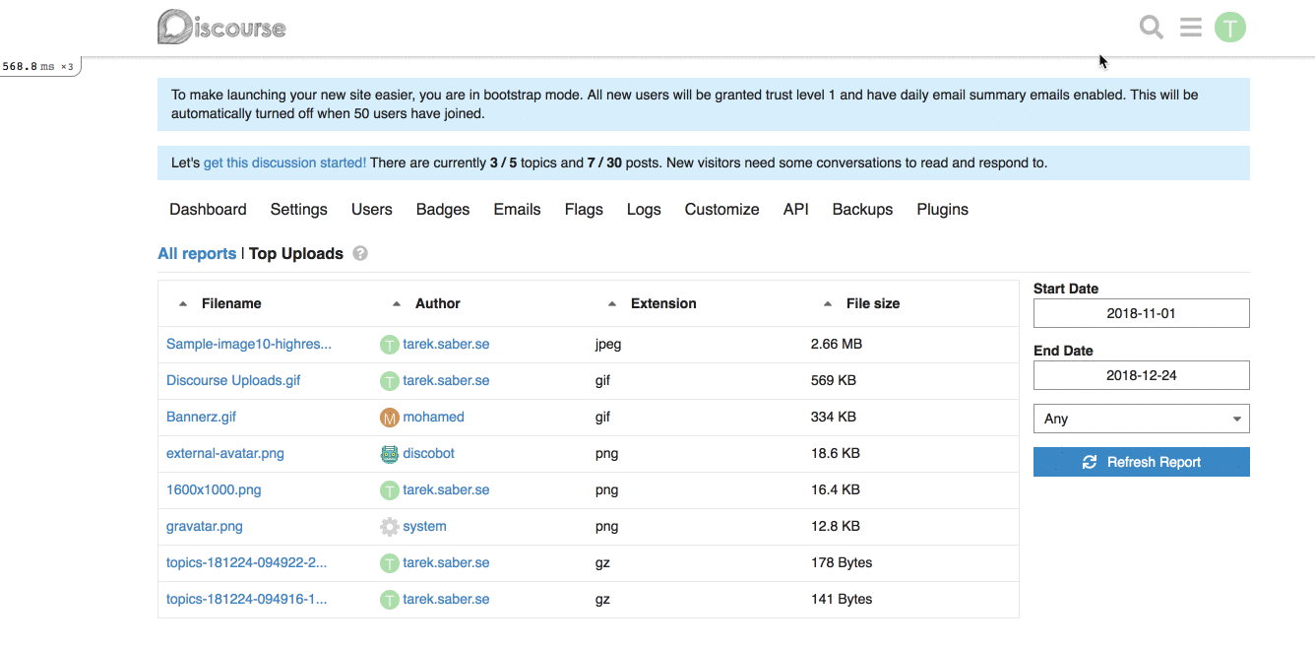Follow 'get this discussion started!' link
1315x648 pixels.
click(x=284, y=162)
